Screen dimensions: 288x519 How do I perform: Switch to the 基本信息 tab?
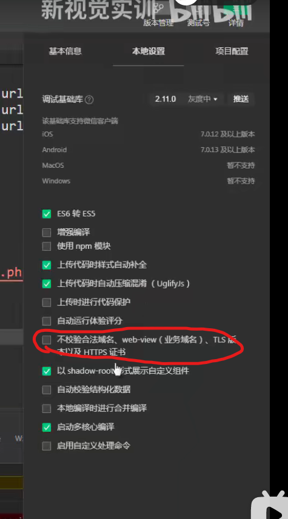(x=65, y=51)
